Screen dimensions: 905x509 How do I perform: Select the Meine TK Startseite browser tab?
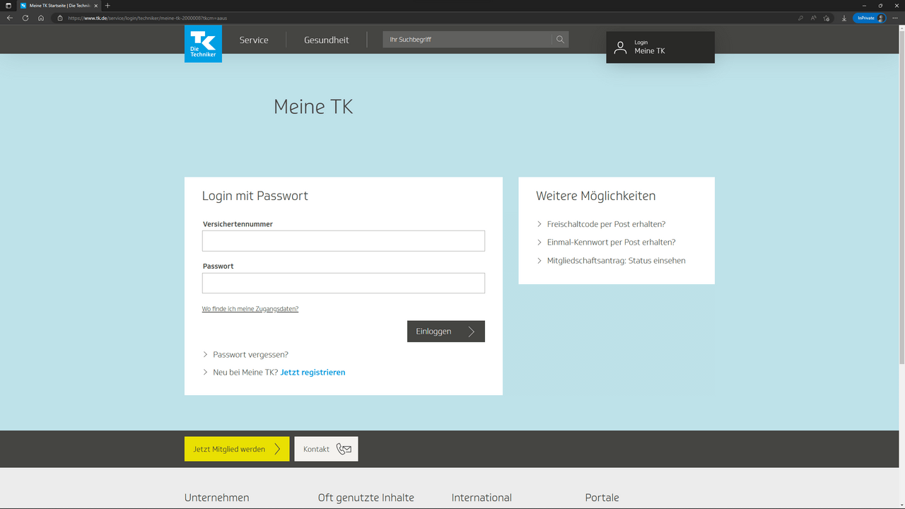[58, 6]
